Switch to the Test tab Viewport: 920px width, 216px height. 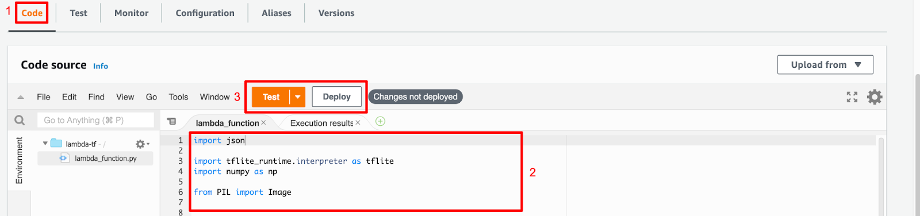point(78,13)
